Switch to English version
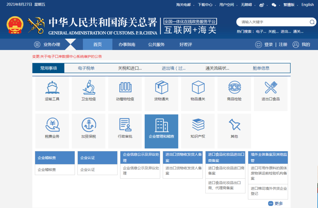Image resolution: width=318 pixels, height=208 pixels. [x=308, y=5]
